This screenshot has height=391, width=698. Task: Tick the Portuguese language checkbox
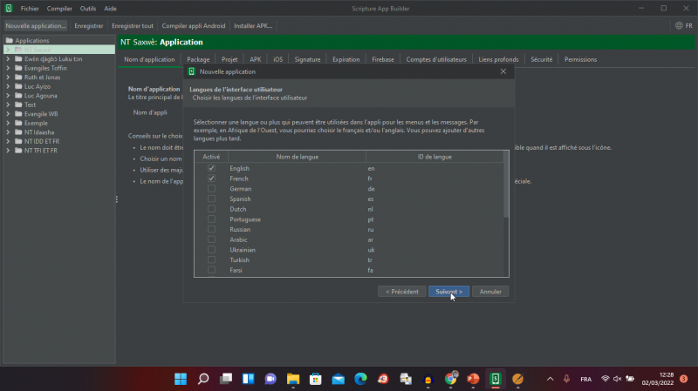(211, 219)
